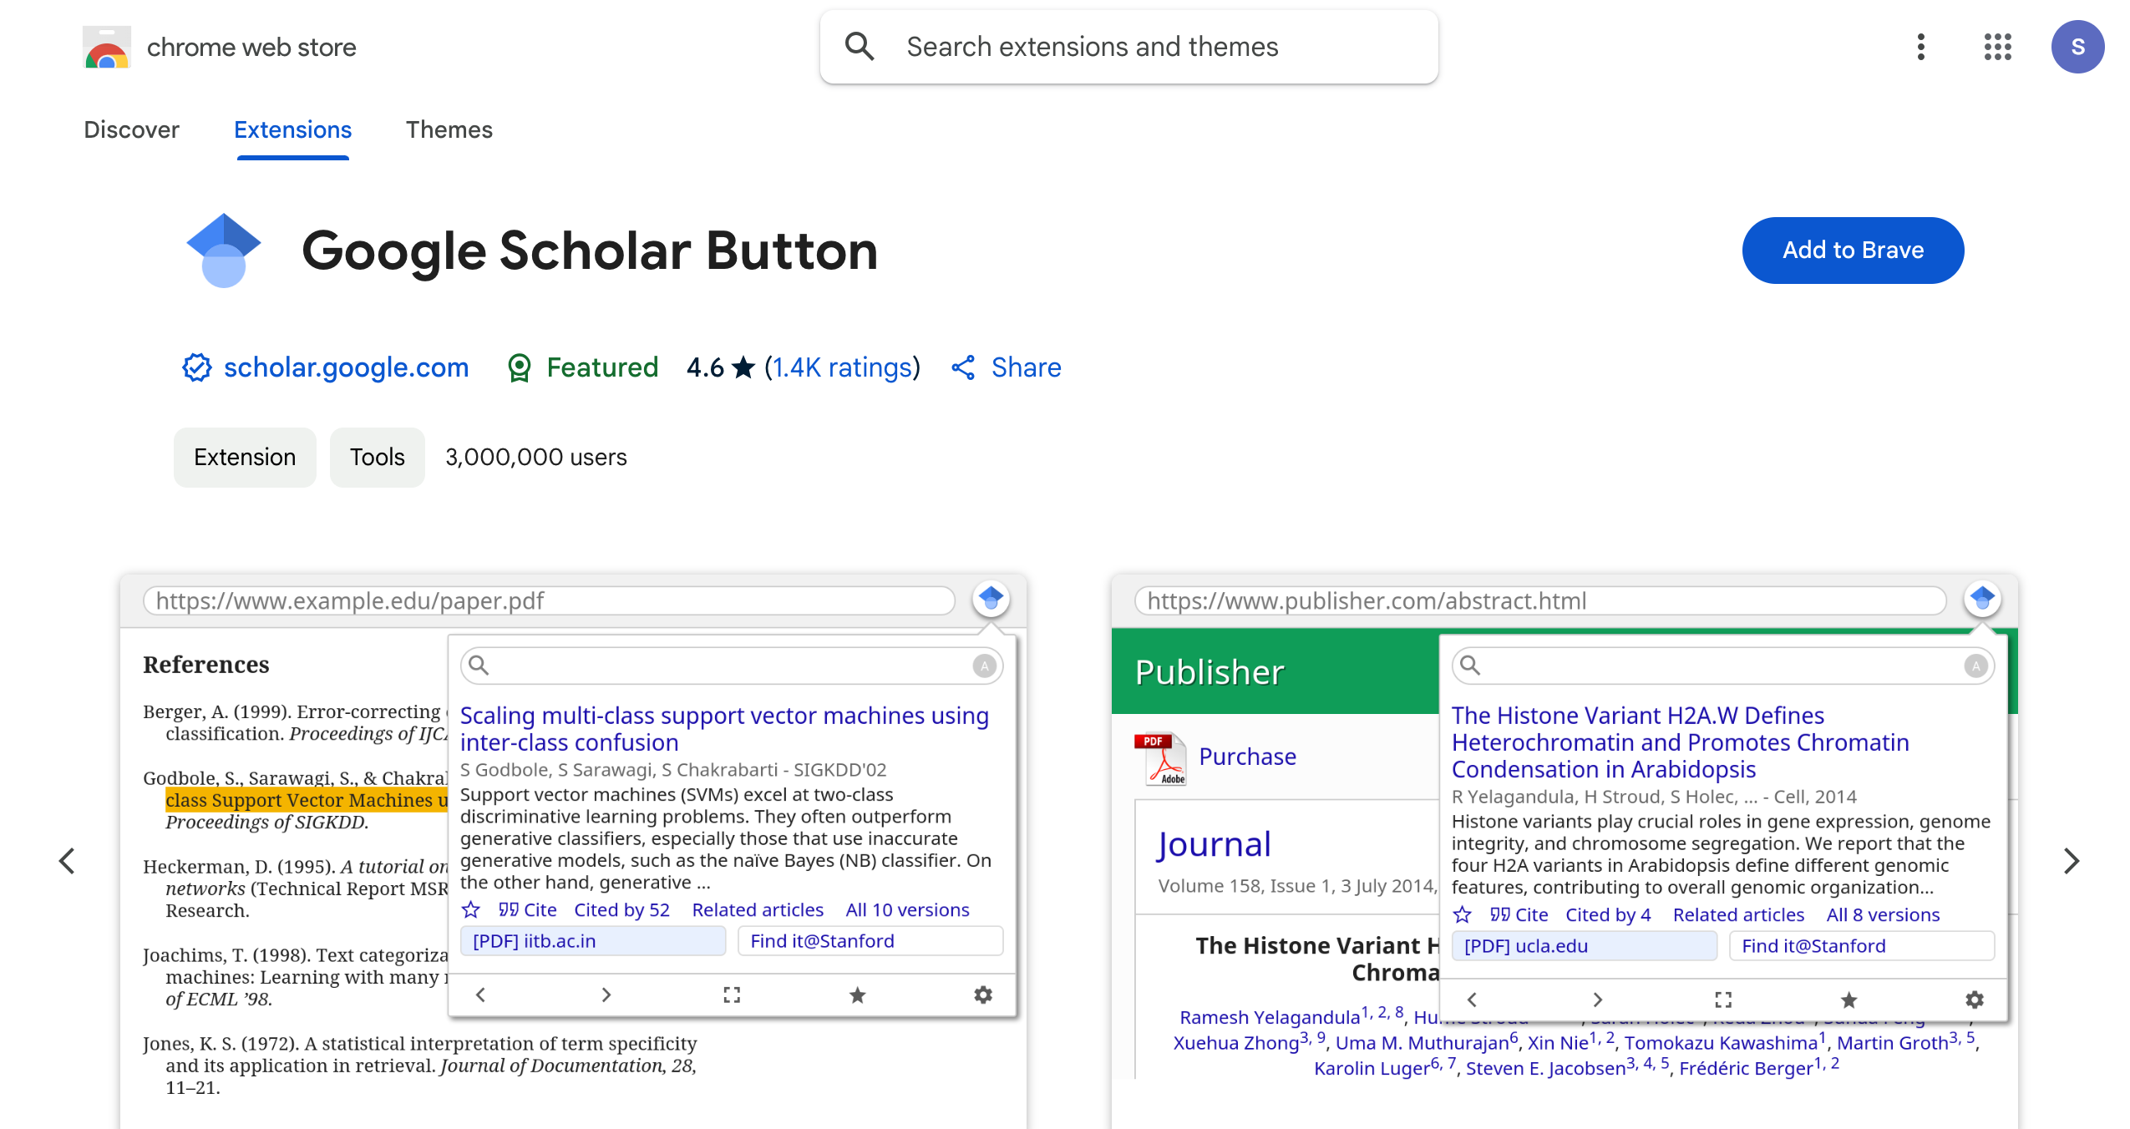Show the next screenshot with right arrow
The height and width of the screenshot is (1129, 2130).
click(x=2070, y=861)
